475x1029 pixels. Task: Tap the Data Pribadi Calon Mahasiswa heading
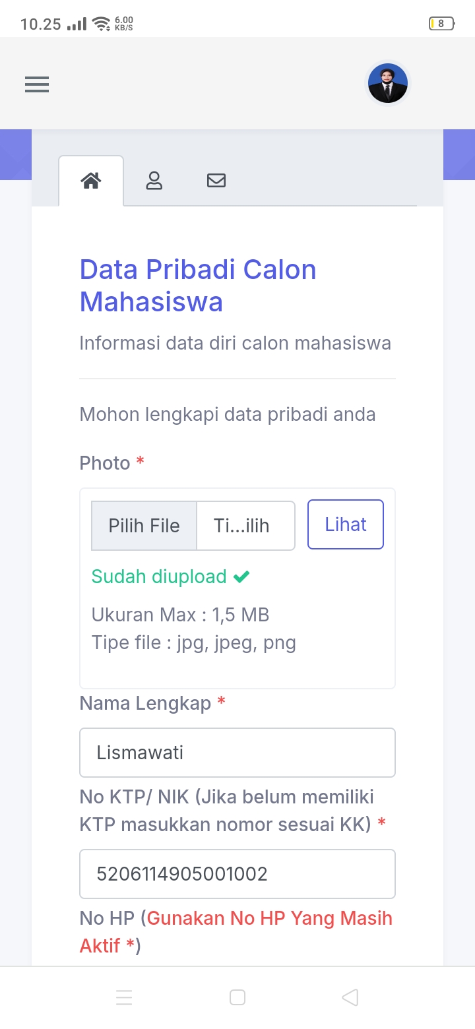point(198,286)
